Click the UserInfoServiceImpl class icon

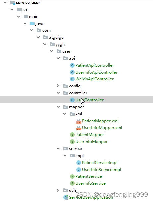click(79, 170)
